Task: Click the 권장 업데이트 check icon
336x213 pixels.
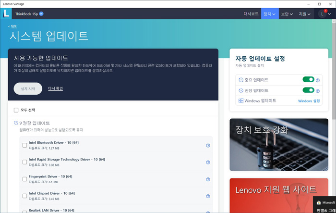Action: [241, 90]
